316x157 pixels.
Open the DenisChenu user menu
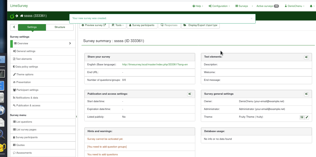pos(294,6)
